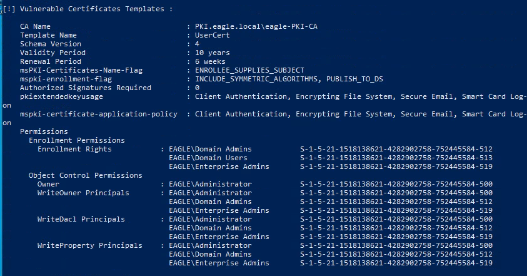Click the WriteDacl Principals label
This screenshot has width=527, height=276.
81,219
